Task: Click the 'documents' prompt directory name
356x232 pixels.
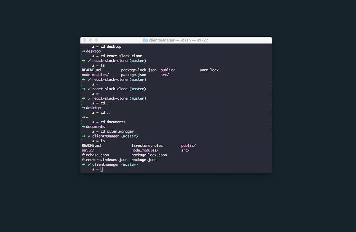Action: click(x=96, y=127)
